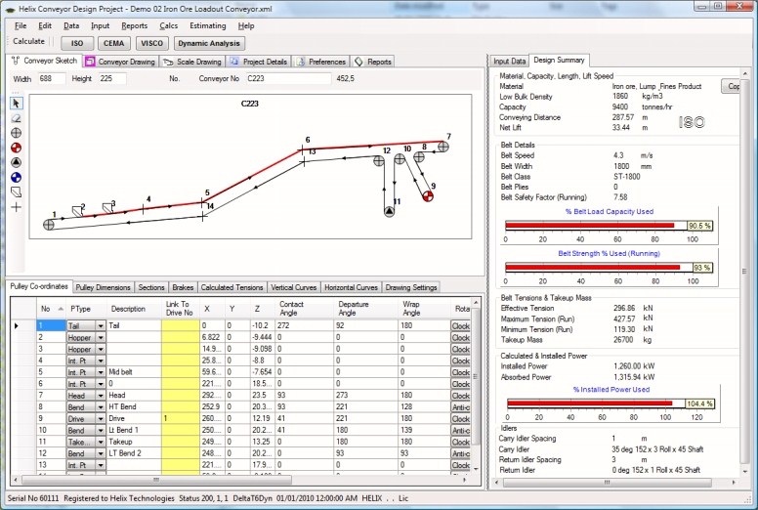Choose the black triangle takeup pulley tool

click(x=16, y=162)
